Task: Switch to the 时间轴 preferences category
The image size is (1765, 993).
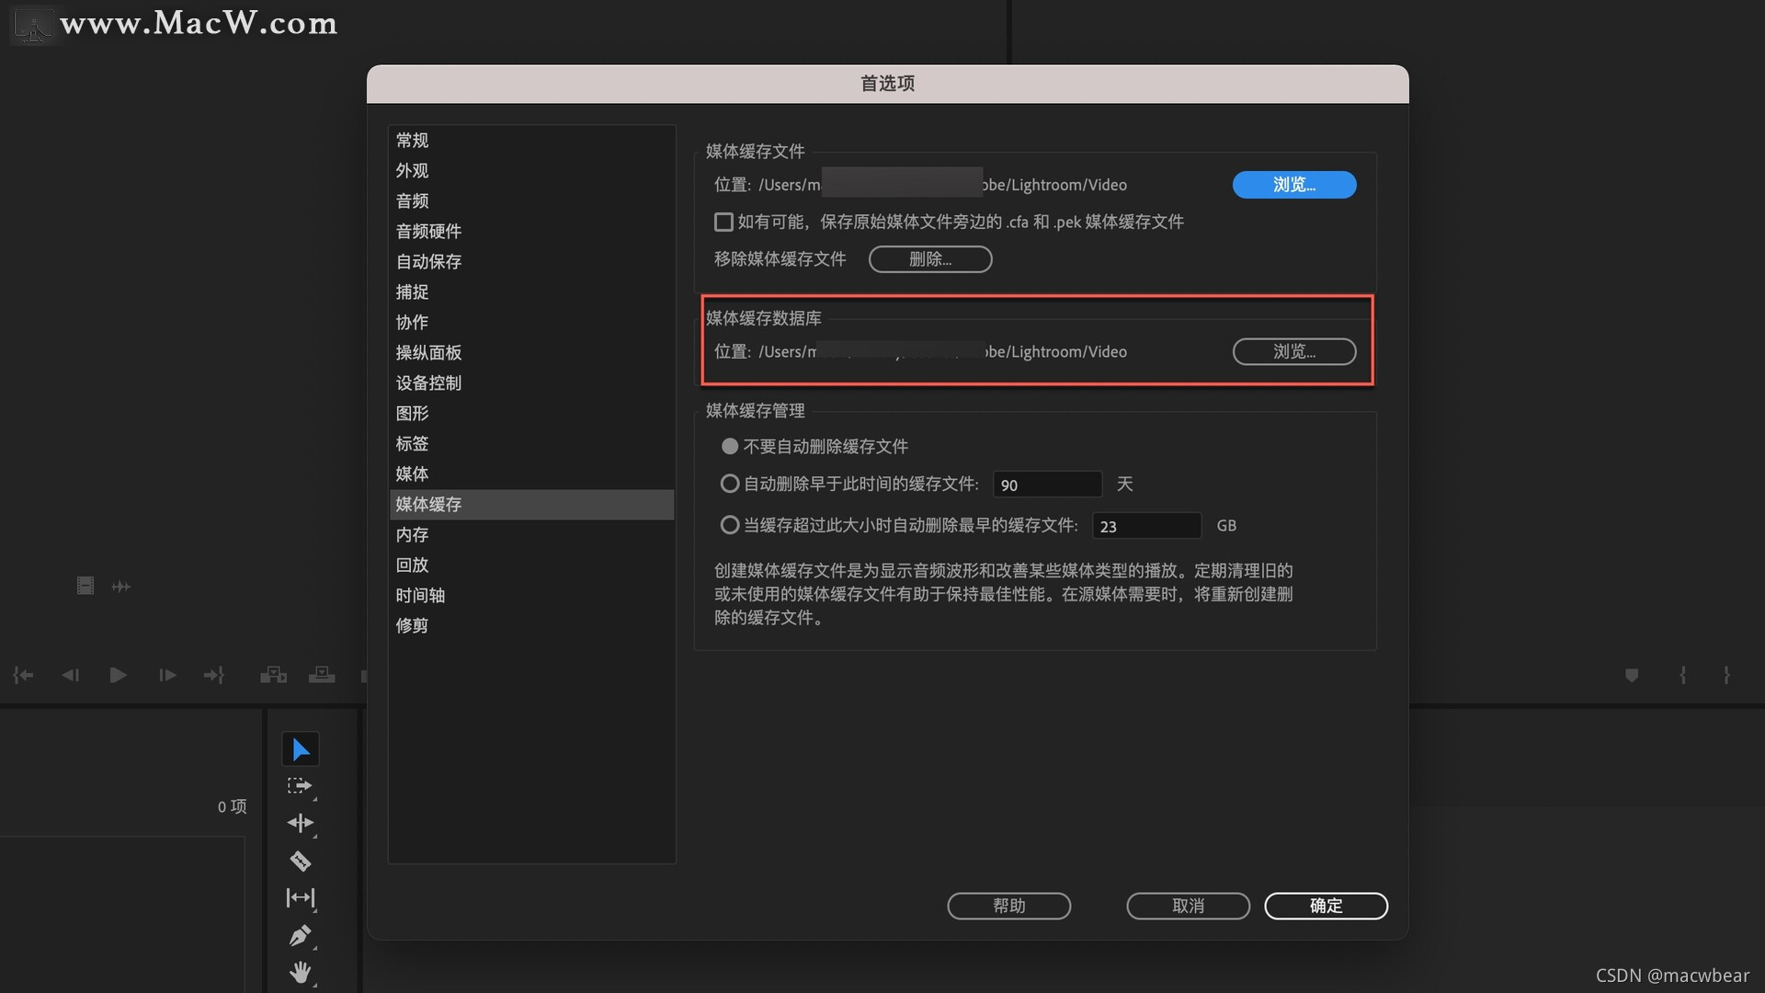Action: [x=420, y=596]
